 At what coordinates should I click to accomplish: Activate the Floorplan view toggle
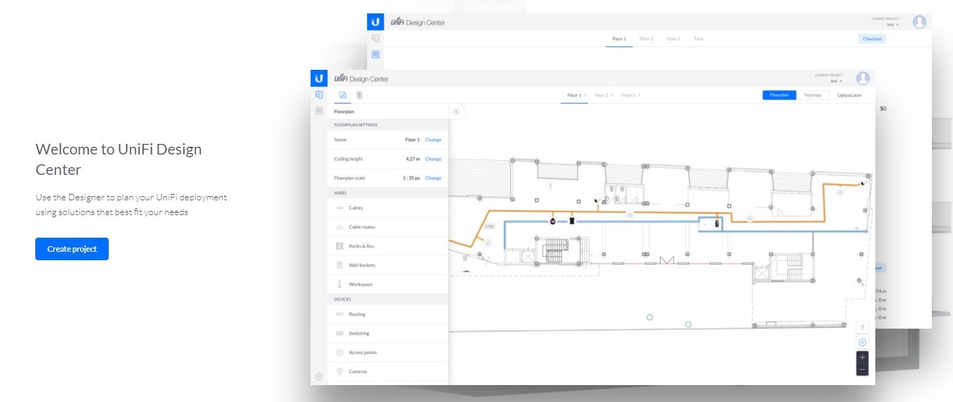[x=779, y=95]
